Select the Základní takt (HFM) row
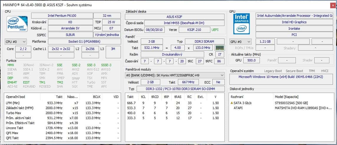337x145 pixels. (62, 108)
